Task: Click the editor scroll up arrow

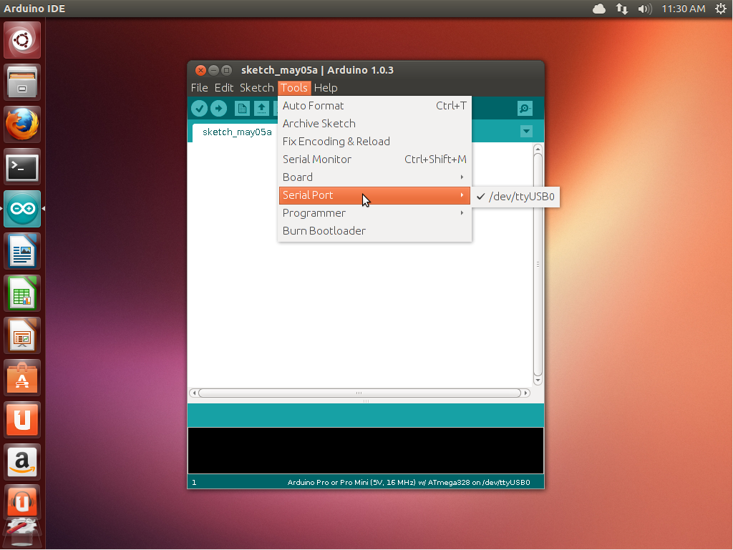Action: click(x=538, y=149)
